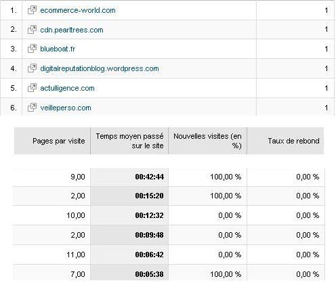The height and width of the screenshot is (285, 336).
Task: Sort by Nouvelles visites (en %) header
Action: click(x=207, y=141)
